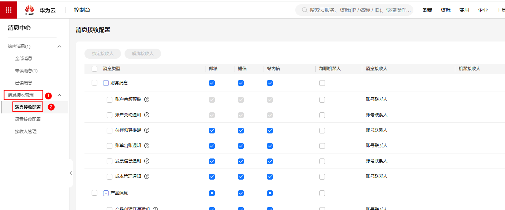The height and width of the screenshot is (210, 505).
Task: Click help icon beside 伙伴预算提醒
Action: pyautogui.click(x=147, y=130)
